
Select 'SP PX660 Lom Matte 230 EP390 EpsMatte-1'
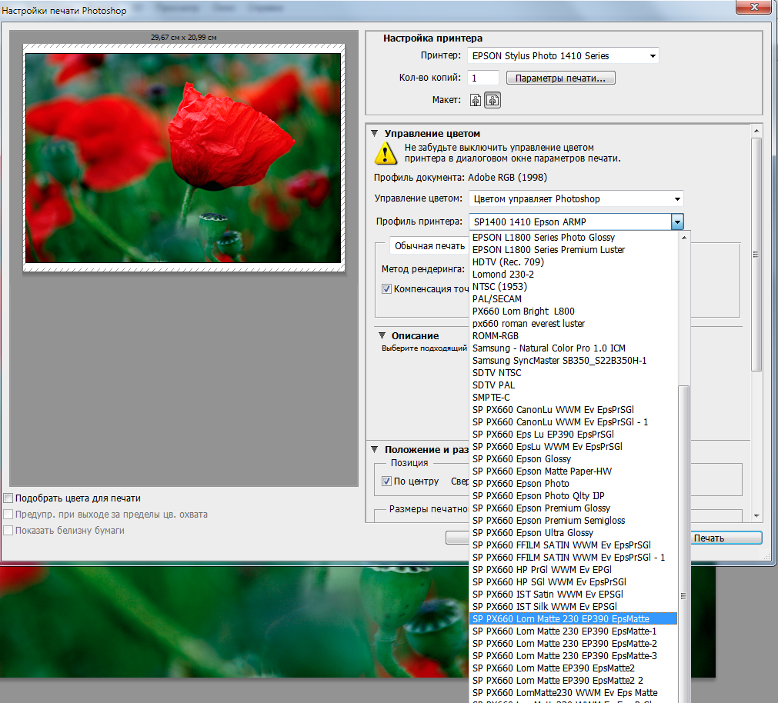click(x=573, y=631)
